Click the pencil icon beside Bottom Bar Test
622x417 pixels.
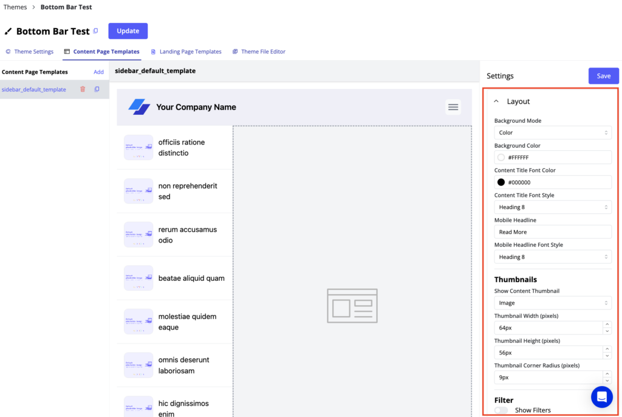[x=8, y=30]
